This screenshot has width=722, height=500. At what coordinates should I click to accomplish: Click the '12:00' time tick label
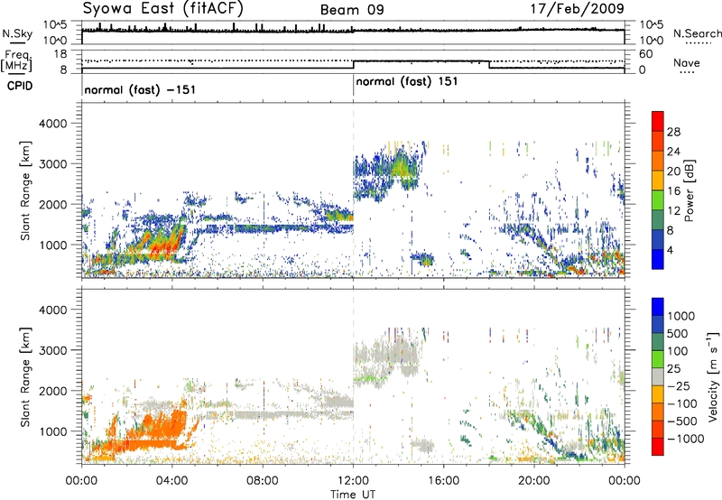click(353, 481)
